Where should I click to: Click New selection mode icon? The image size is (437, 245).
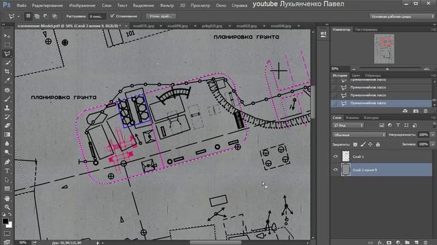pos(28,16)
